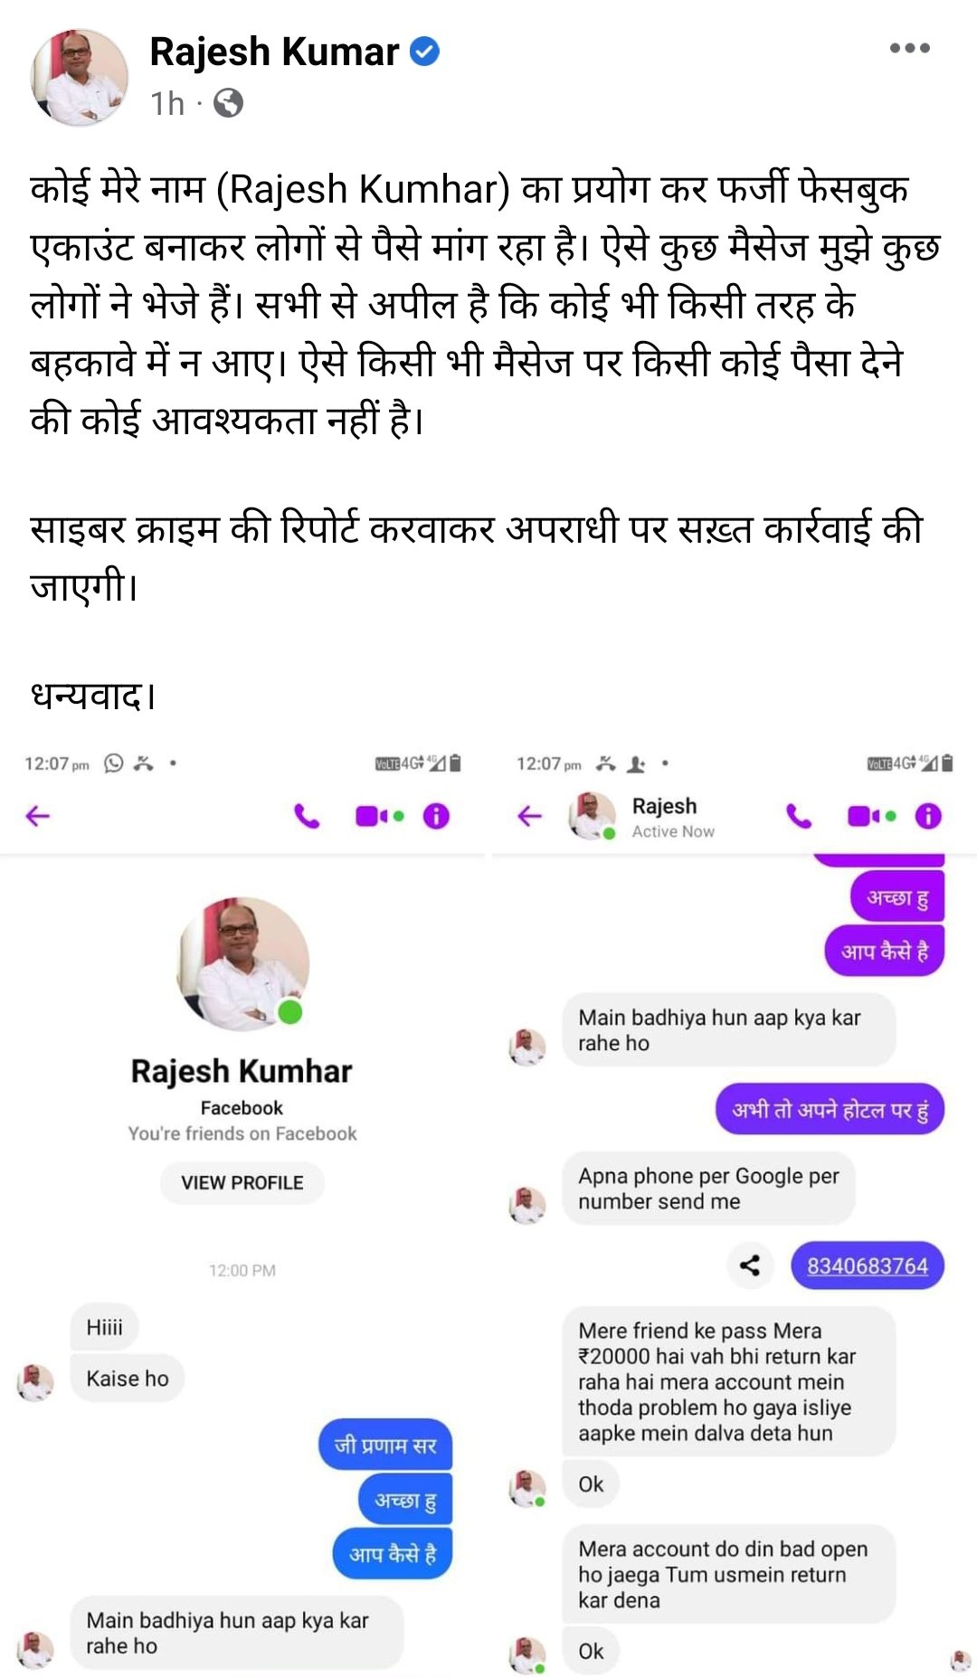Tap info icon in left chat header
Viewport: 977px width, 1678px height.
(x=436, y=816)
